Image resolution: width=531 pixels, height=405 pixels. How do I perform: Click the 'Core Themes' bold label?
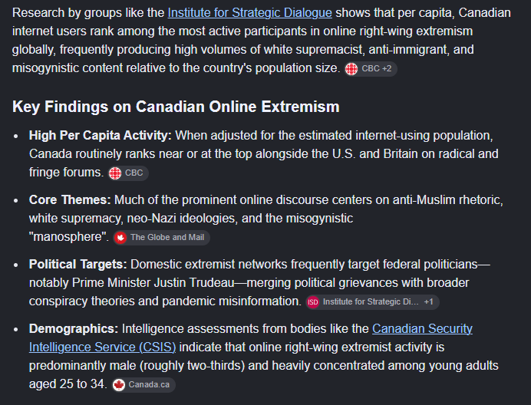(70, 199)
